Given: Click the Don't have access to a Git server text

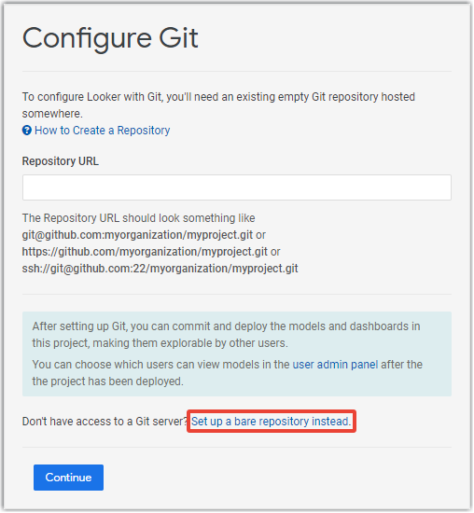Looking at the screenshot, I should click(105, 422).
